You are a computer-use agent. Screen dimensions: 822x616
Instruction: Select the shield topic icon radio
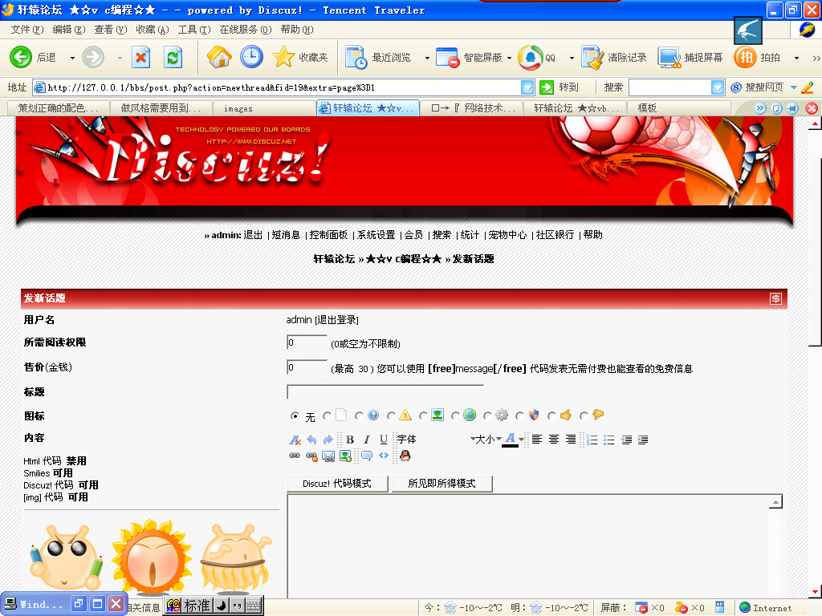[519, 415]
